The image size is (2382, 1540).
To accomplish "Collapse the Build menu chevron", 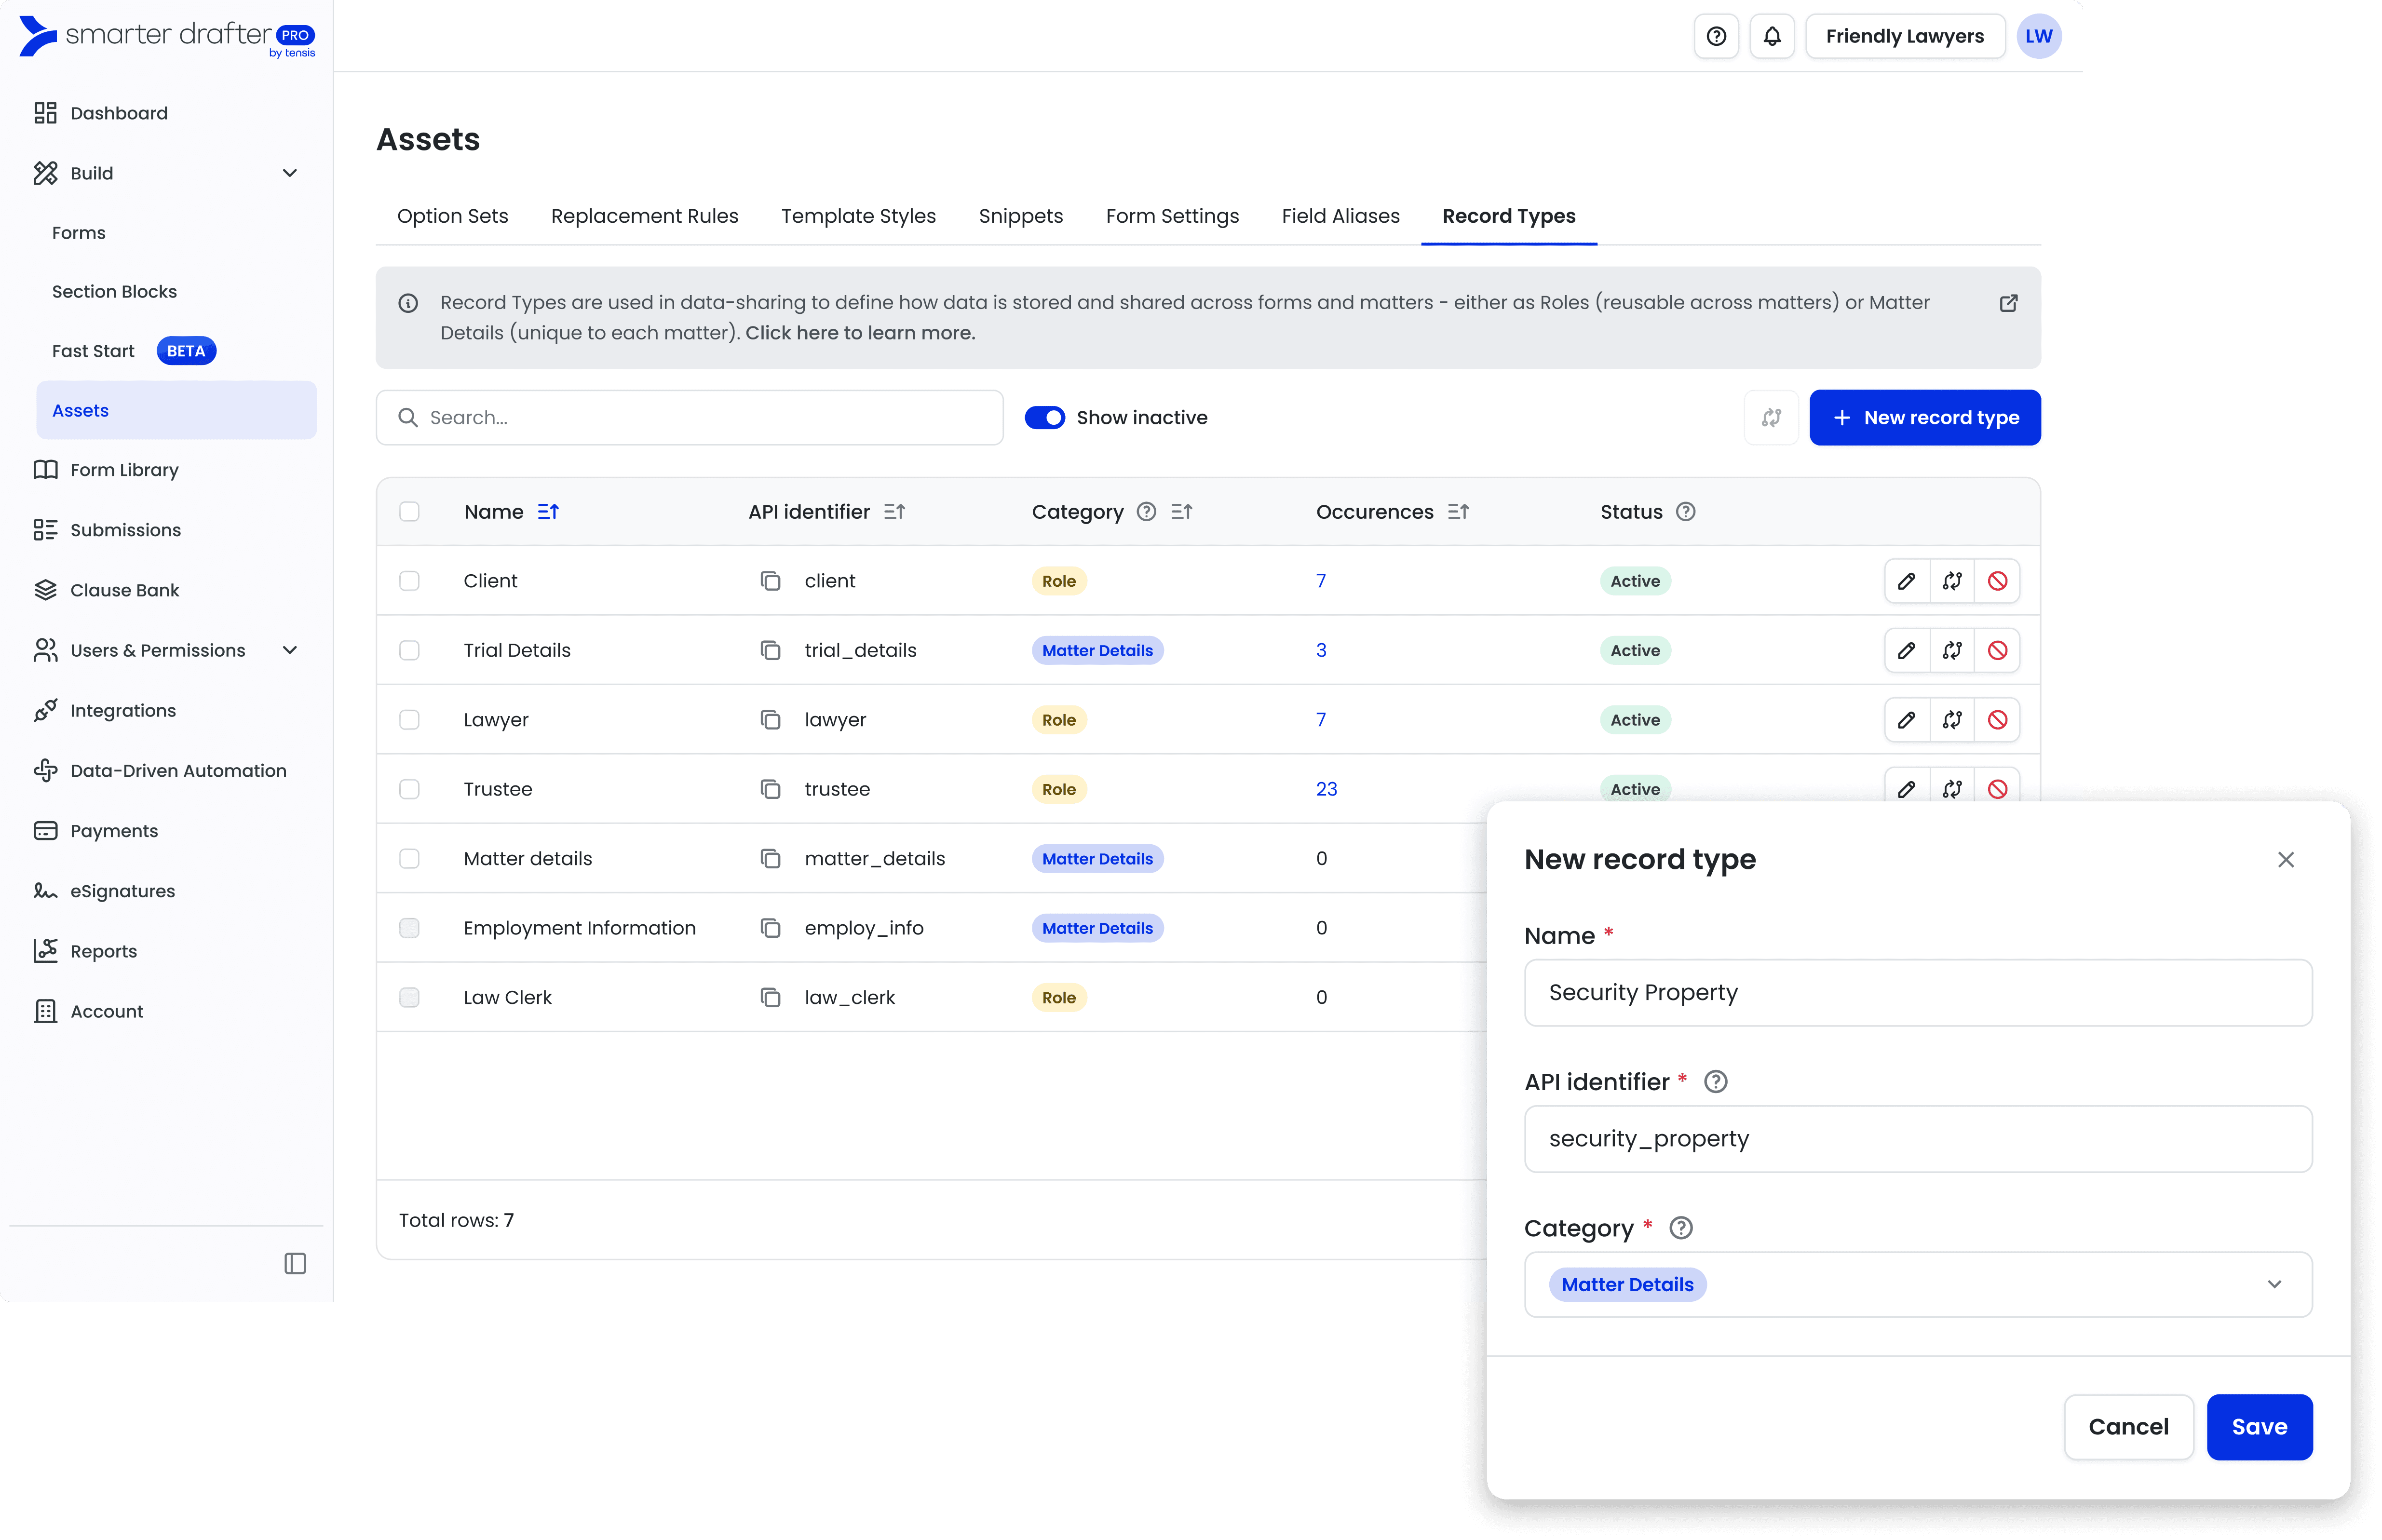I will (x=290, y=173).
